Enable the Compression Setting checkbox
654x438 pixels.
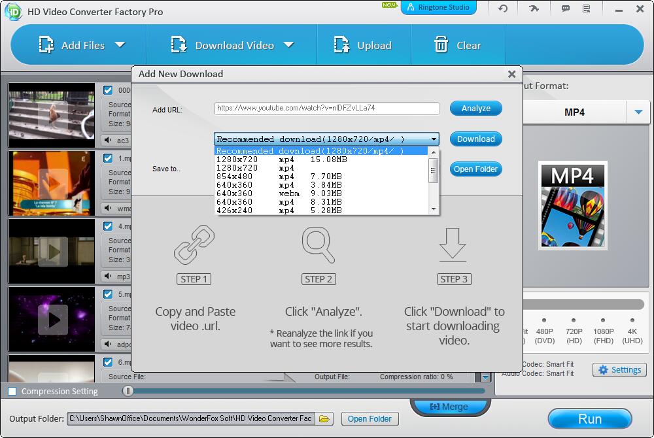click(x=12, y=392)
